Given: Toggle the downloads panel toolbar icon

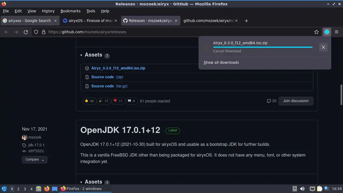Looking at the screenshot, I should (327, 32).
